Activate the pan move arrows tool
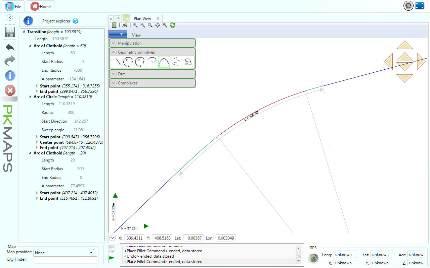The width and height of the screenshot is (430, 268). [158, 25]
